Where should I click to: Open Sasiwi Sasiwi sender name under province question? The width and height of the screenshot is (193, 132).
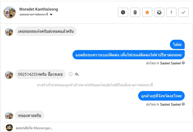tap(170, 104)
